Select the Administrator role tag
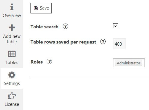Screen dimensions: 149x110 pyautogui.click(x=128, y=63)
